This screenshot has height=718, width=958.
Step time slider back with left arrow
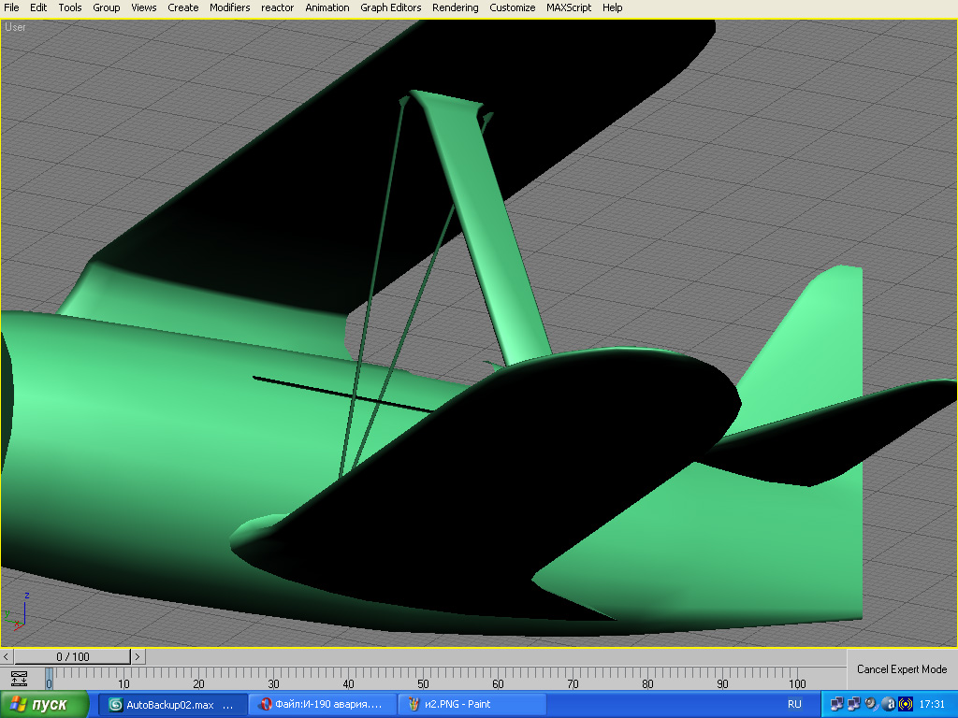pos(6,656)
